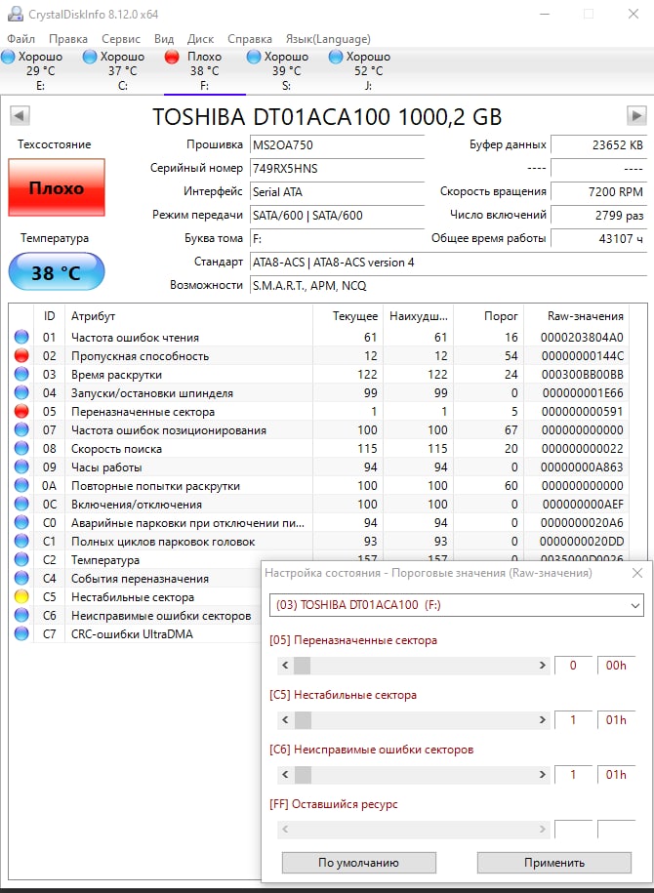Click the Нестабильные сектора threshold slider thumb
Viewport: 654px width, 893px height.
tap(303, 720)
